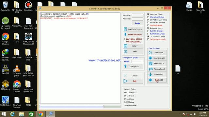The image size is (209, 117).
Task: Open the History button
Action: click(x=133, y=46)
